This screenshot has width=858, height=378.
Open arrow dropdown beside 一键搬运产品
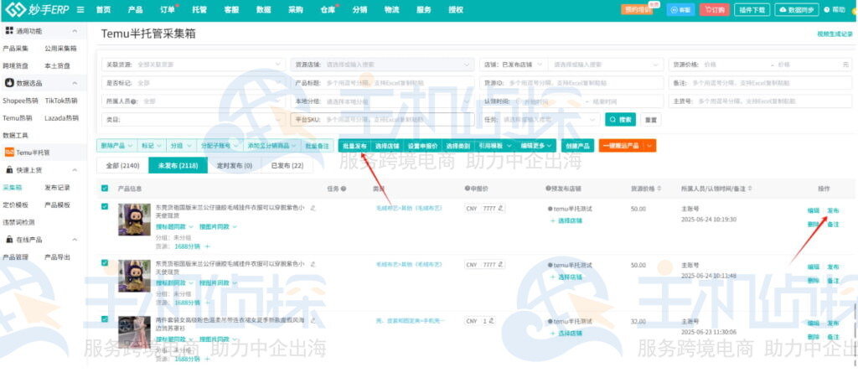point(649,146)
